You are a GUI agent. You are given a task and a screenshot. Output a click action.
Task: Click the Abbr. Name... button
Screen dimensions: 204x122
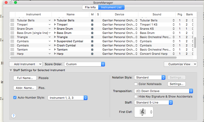[x=25, y=88]
